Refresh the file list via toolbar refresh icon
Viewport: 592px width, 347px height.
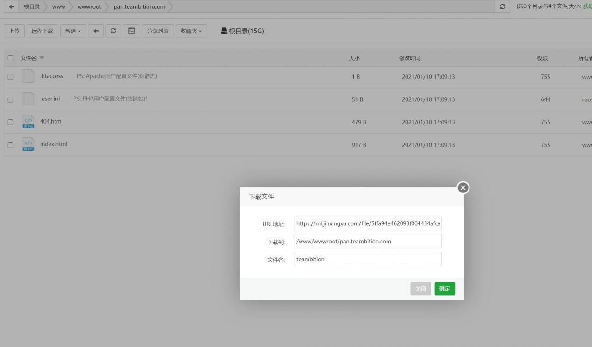(x=113, y=31)
